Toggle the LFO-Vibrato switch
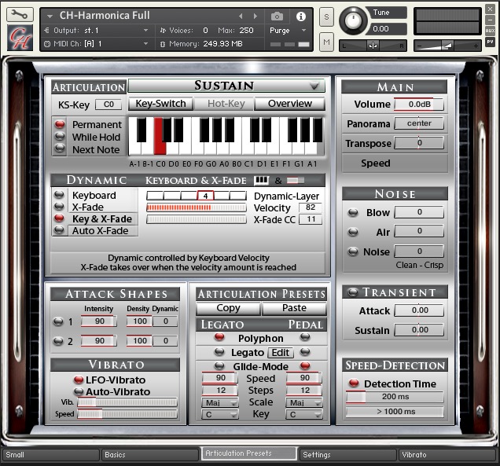The width and height of the screenshot is (500, 466). 78,380
